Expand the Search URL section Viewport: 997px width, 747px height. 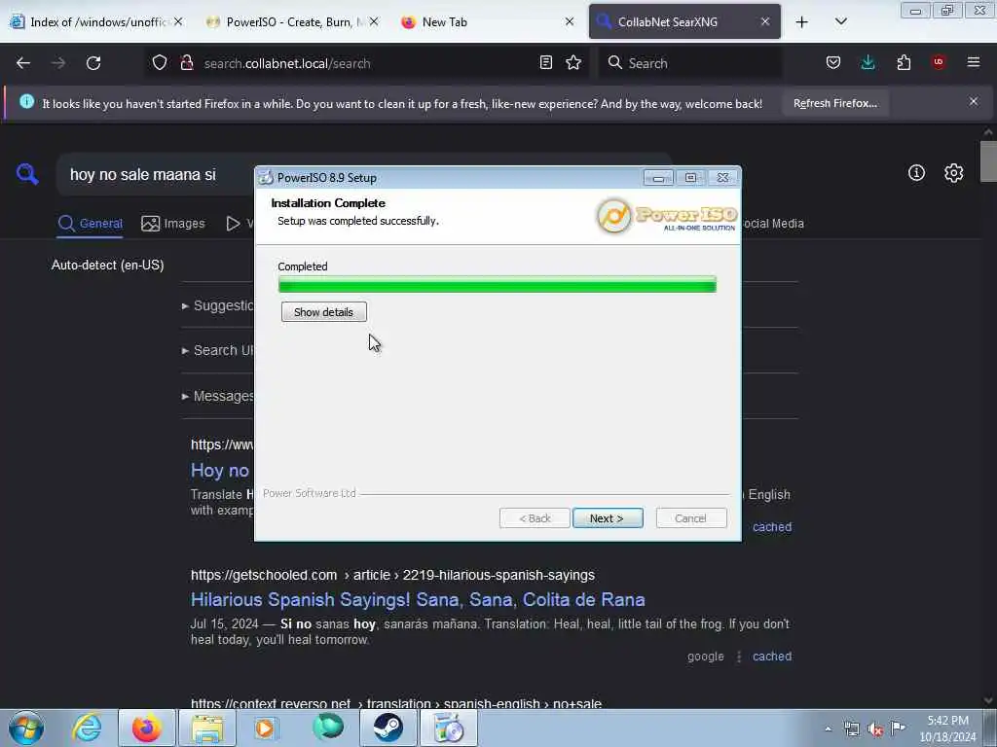pyautogui.click(x=217, y=350)
